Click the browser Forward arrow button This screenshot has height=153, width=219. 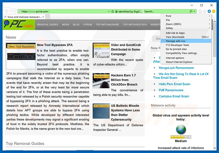14,11
